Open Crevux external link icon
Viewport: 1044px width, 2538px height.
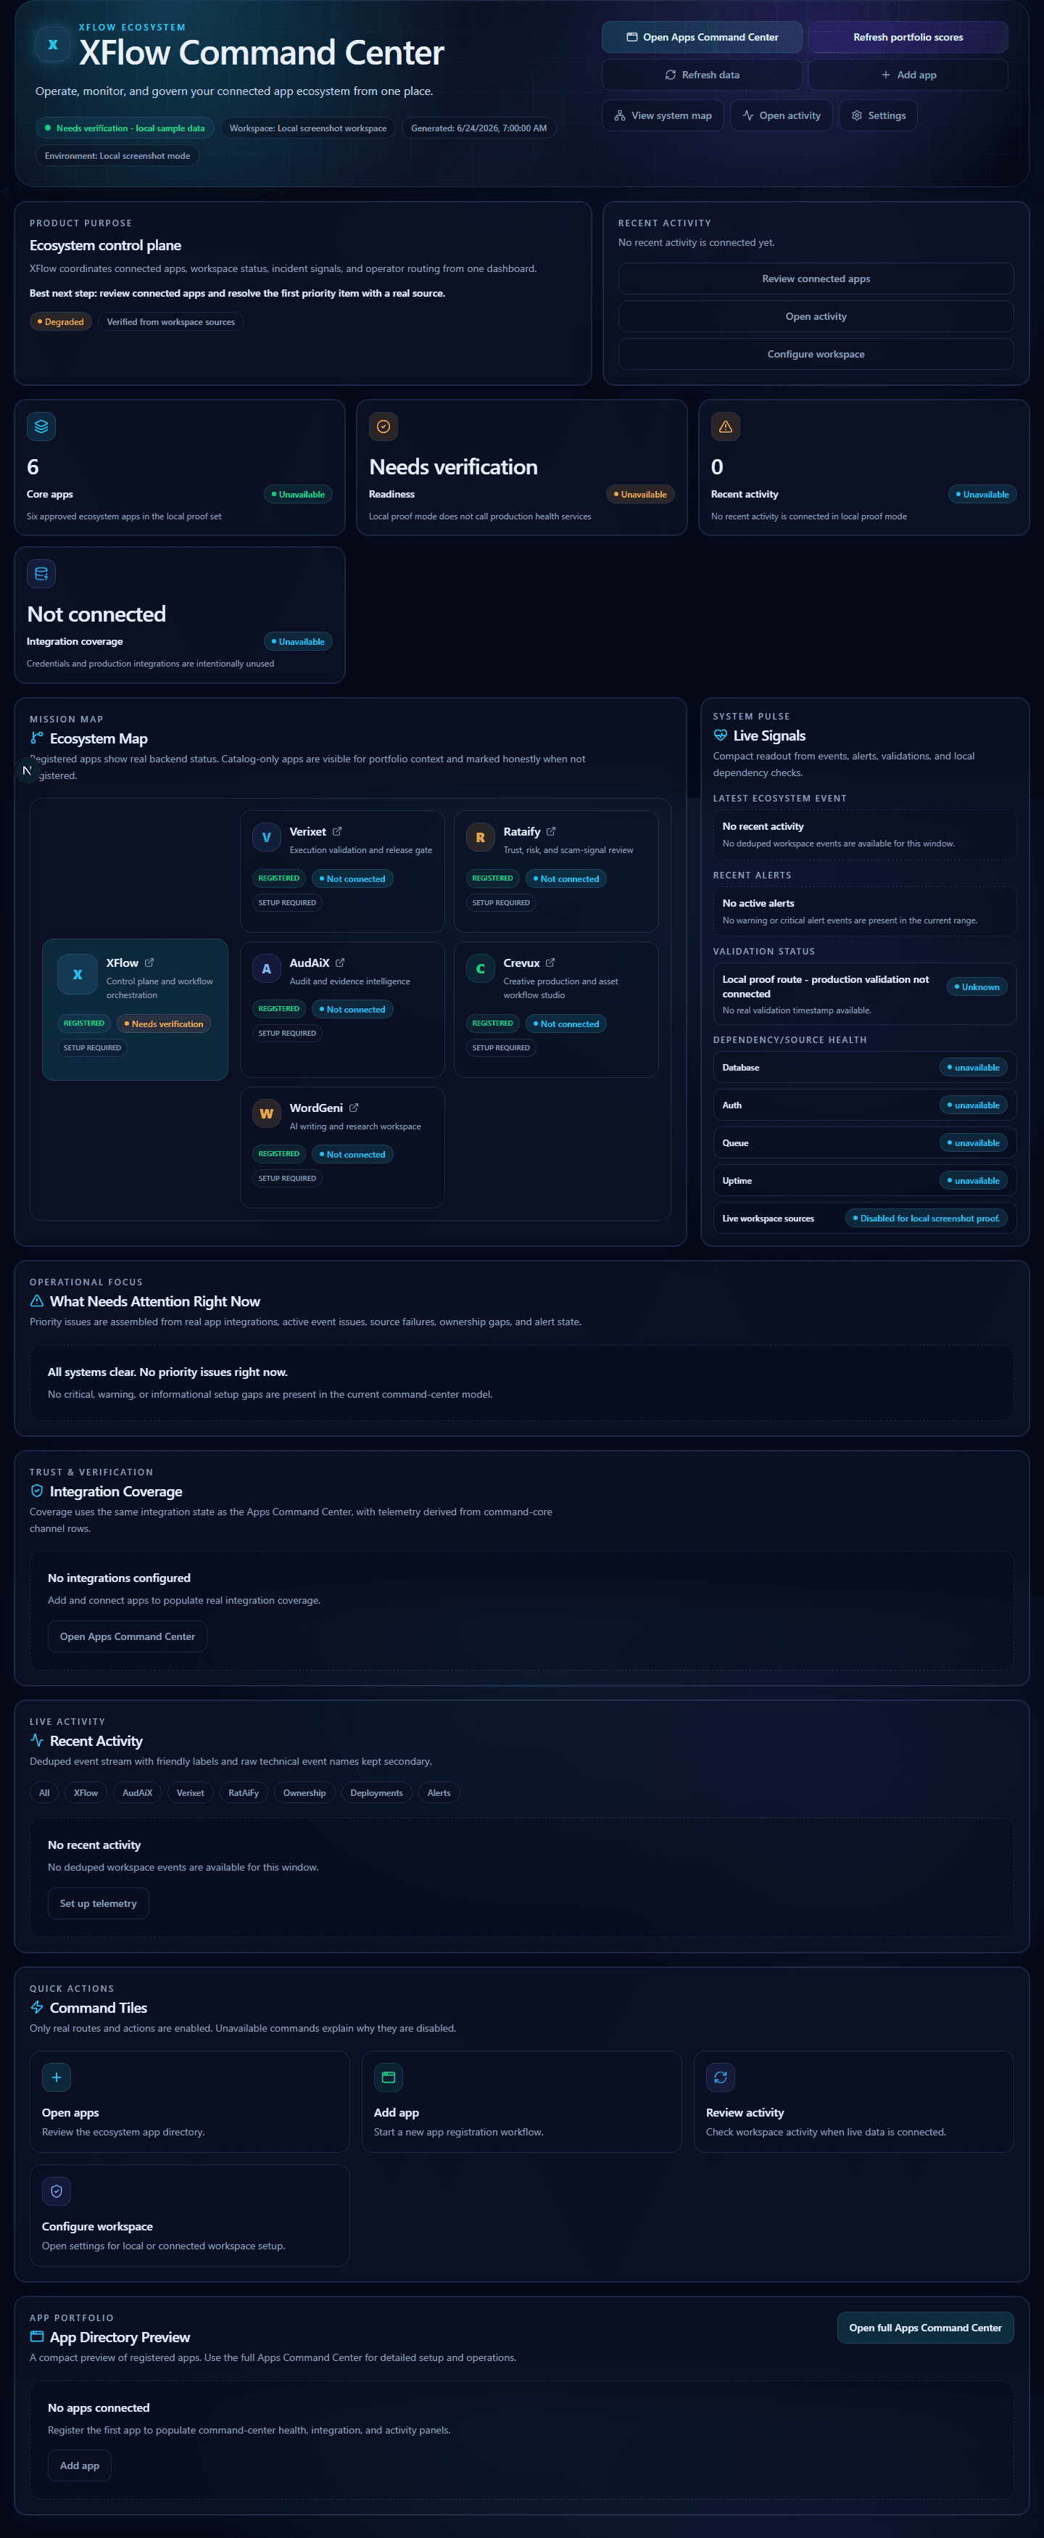(x=550, y=963)
